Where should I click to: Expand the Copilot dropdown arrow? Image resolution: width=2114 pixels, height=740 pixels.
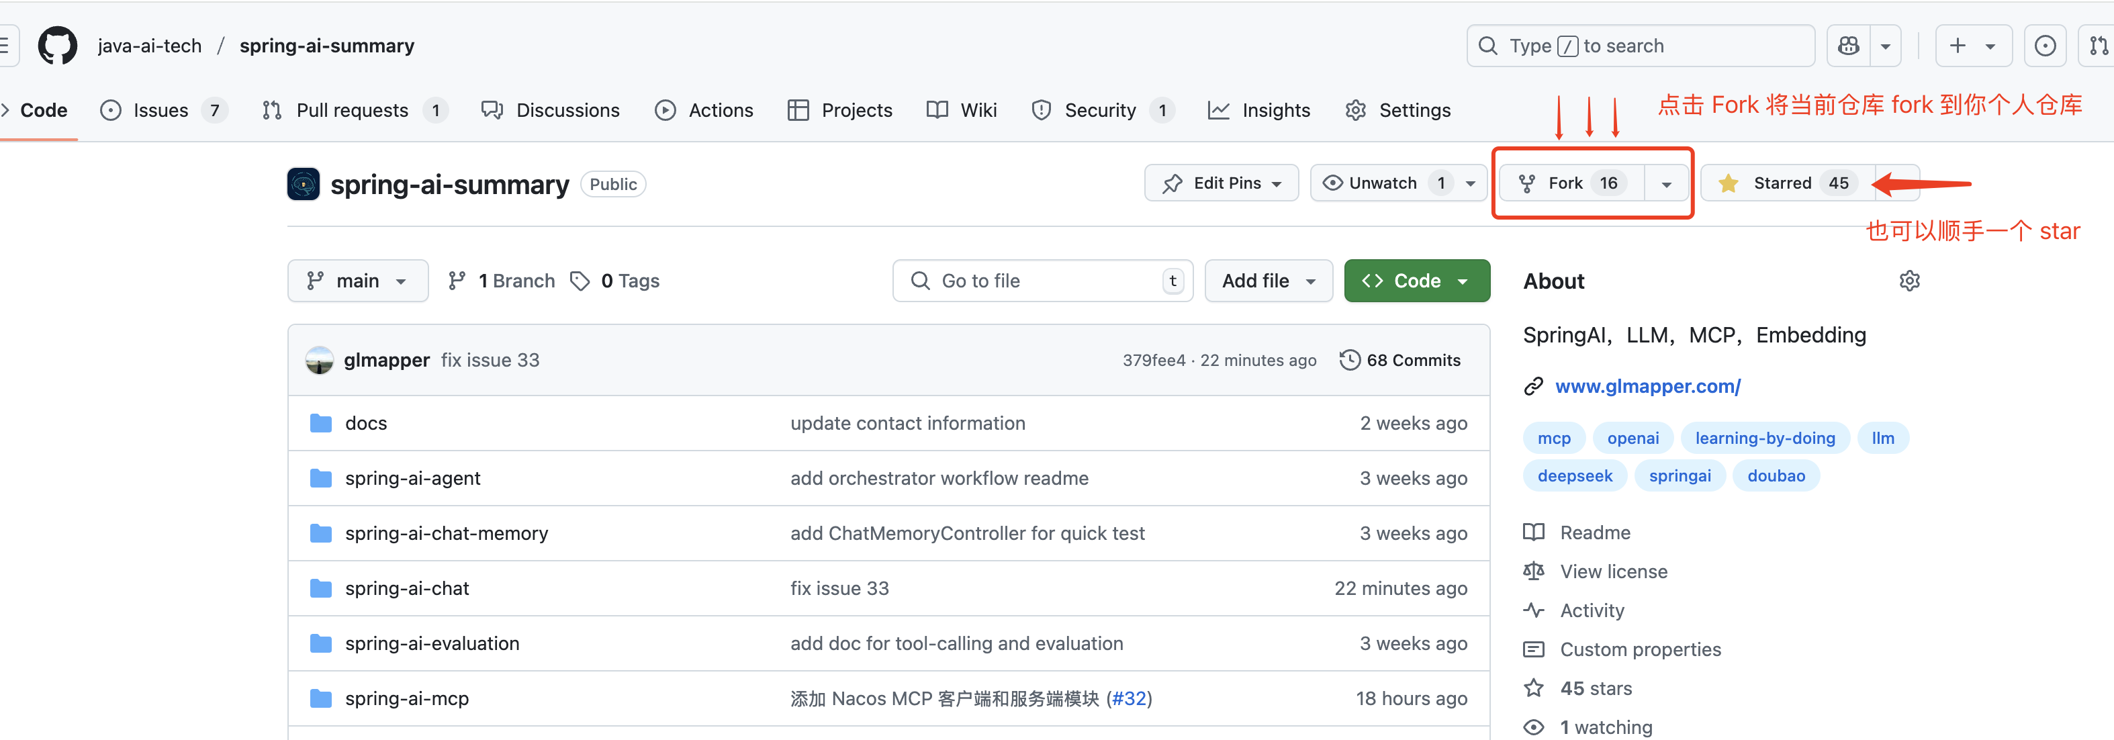(1885, 46)
